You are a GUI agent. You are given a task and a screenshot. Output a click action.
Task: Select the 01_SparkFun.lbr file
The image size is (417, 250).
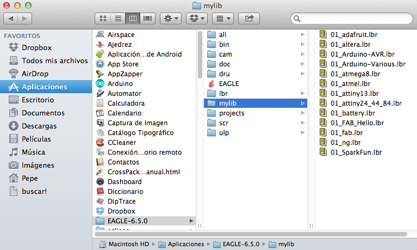351,152
